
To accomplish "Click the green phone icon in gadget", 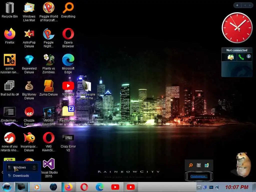I will tap(241, 57).
